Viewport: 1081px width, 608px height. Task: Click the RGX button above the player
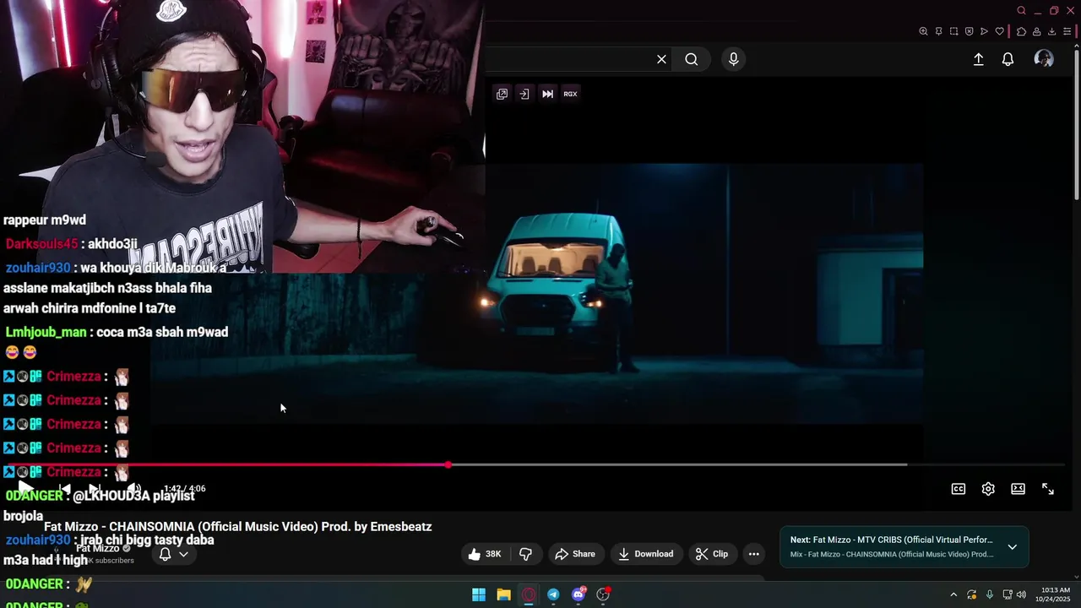[571, 94]
